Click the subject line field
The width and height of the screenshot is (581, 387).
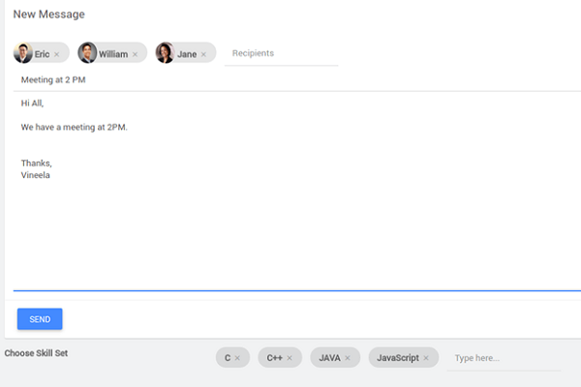(x=290, y=79)
